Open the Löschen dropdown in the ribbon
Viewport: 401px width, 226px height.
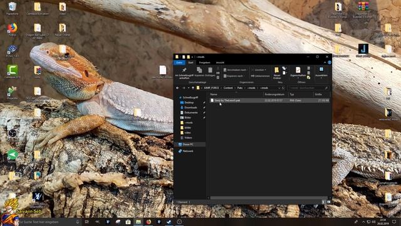point(259,70)
